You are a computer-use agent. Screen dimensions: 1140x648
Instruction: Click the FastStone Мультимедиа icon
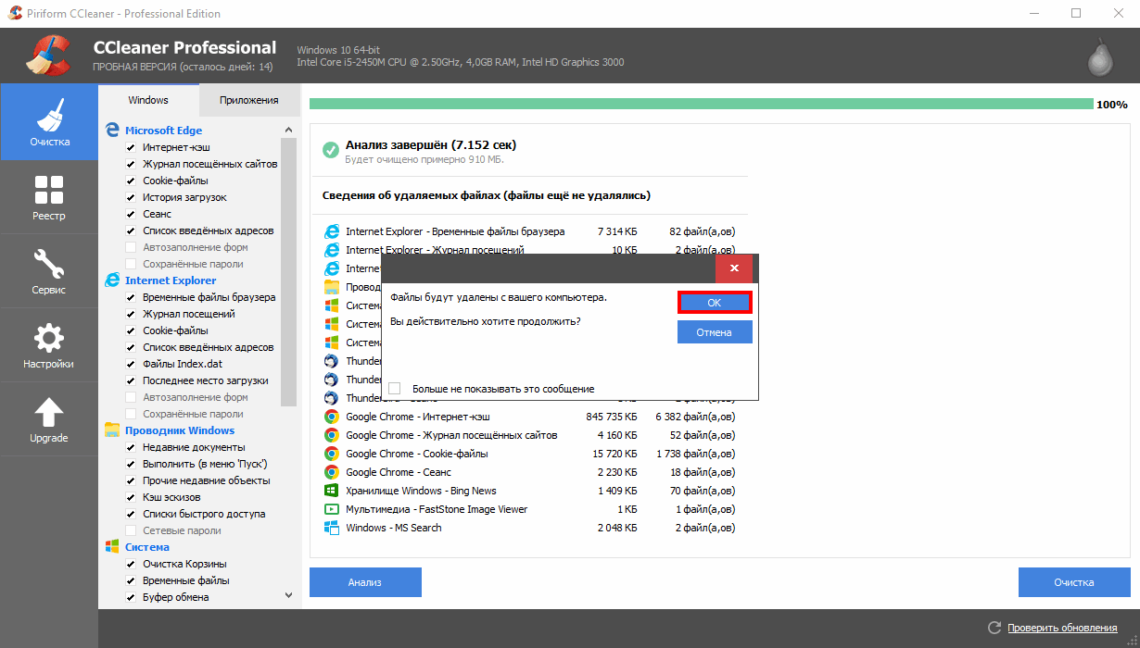(331, 509)
